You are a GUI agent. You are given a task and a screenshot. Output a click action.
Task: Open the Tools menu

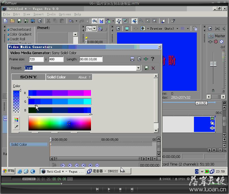pyautogui.click(x=51, y=14)
